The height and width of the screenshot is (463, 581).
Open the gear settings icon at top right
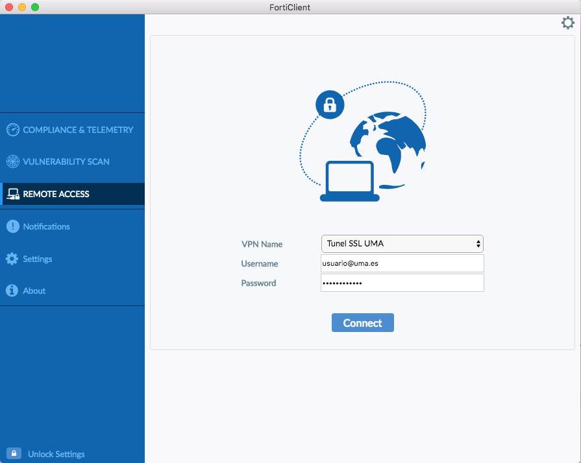(567, 23)
